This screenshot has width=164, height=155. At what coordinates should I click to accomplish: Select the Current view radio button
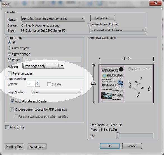click(10, 48)
